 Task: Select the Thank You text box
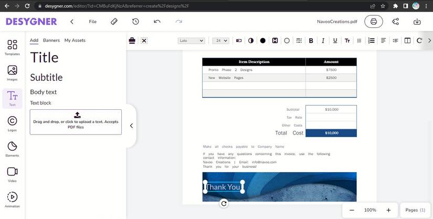coord(224,187)
